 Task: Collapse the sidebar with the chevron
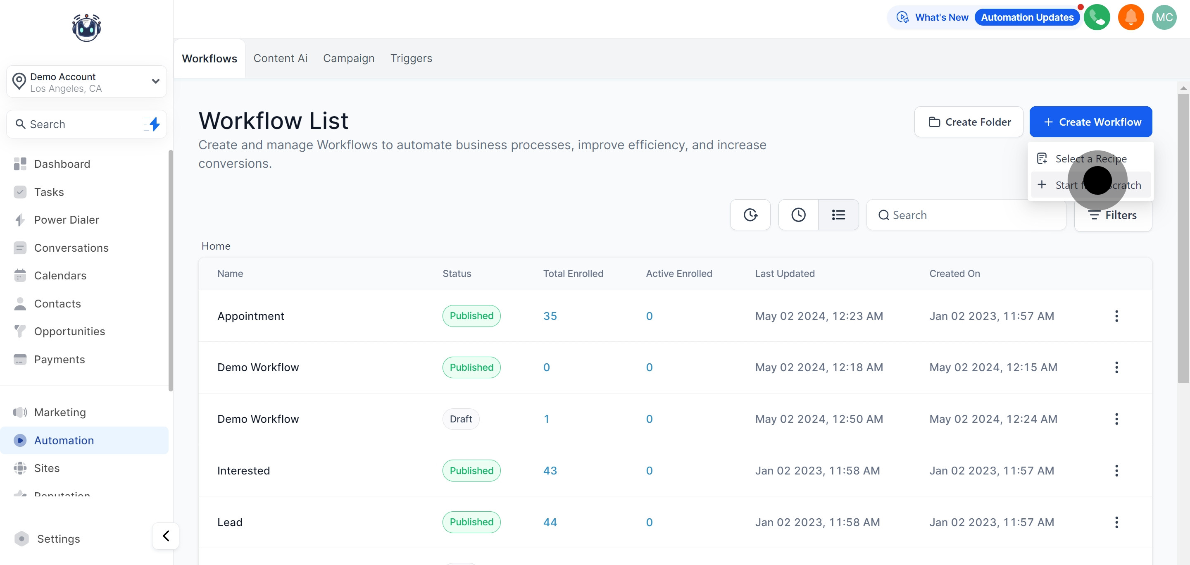coord(165,536)
